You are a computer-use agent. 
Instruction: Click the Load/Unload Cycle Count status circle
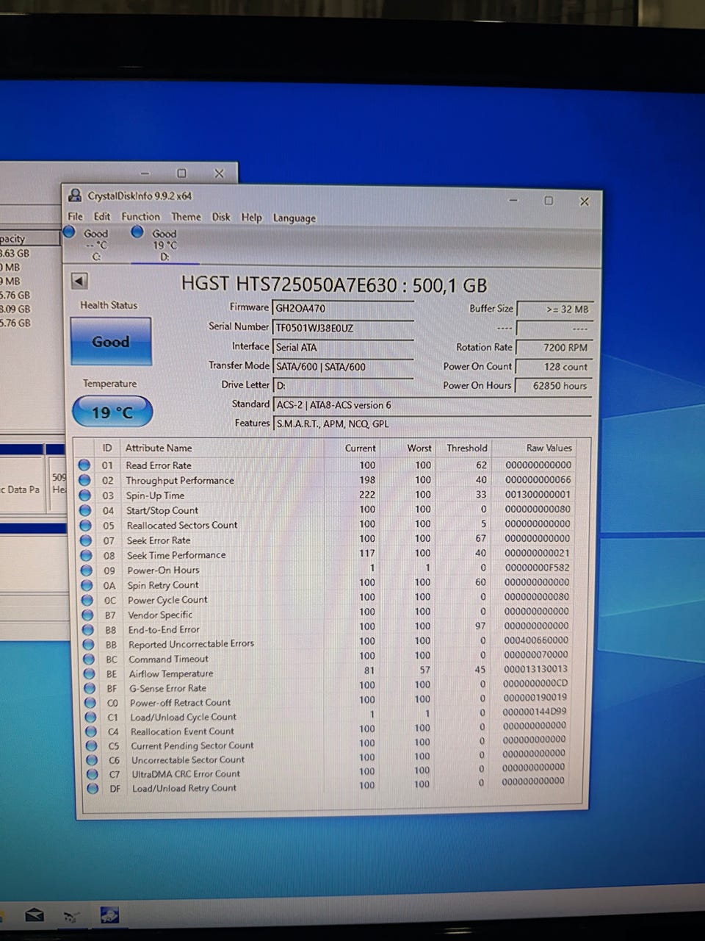(x=90, y=717)
